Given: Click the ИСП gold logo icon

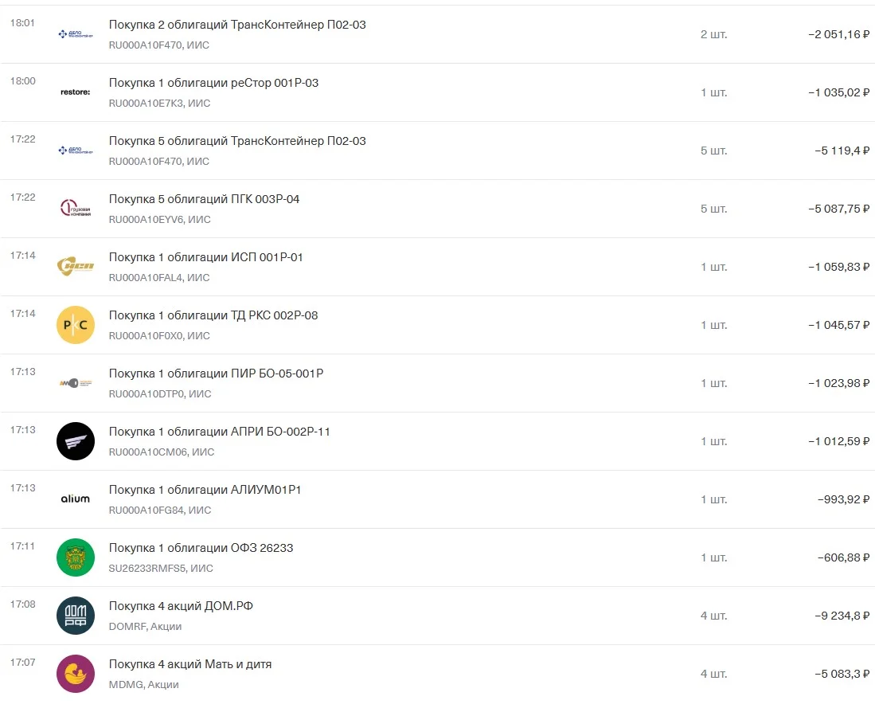Looking at the screenshot, I should point(76,266).
